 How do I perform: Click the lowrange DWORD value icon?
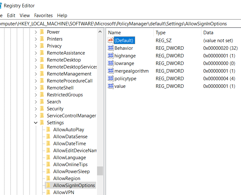[x=110, y=63]
